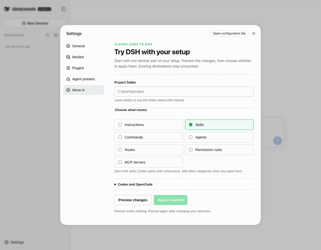Click the Preview writes nothing note
This screenshot has height=250, width=321.
click(x=163, y=211)
